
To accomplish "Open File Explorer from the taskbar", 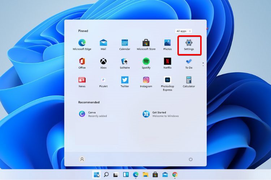I will coord(145,175).
